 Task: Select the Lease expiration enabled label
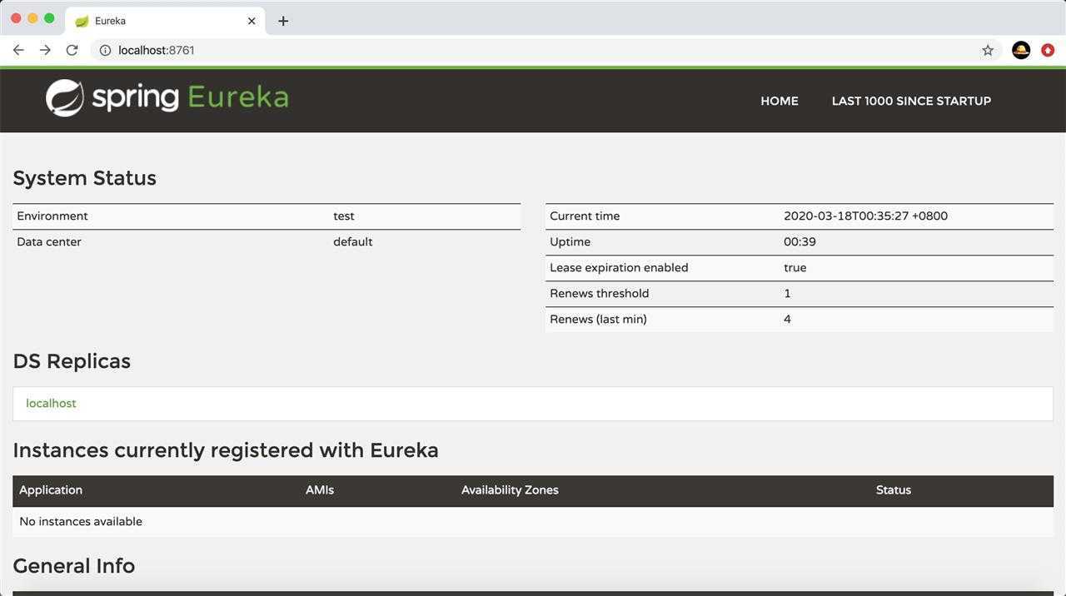[x=619, y=267]
